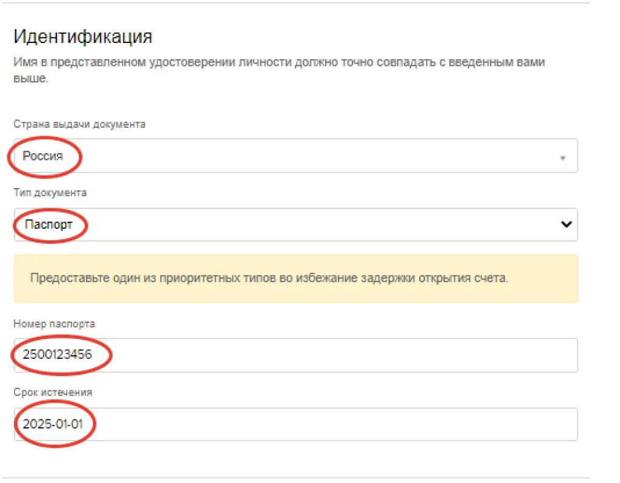Click the description text under the Идентификация heading
Viewport: 620px width, 483px height.
(279, 63)
